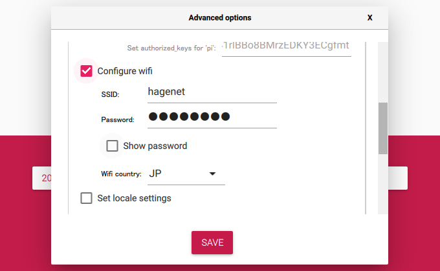This screenshot has height=271, width=440.
Task: Click the dropdown arrow next to JP
Action: [x=212, y=174]
